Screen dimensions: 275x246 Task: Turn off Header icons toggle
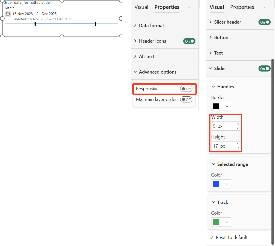tap(189, 41)
